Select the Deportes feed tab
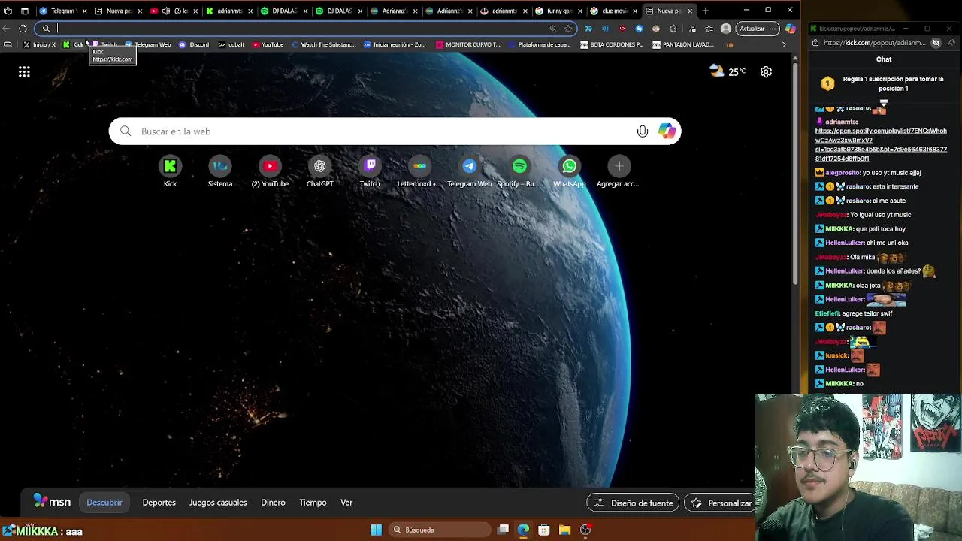 pos(159,503)
